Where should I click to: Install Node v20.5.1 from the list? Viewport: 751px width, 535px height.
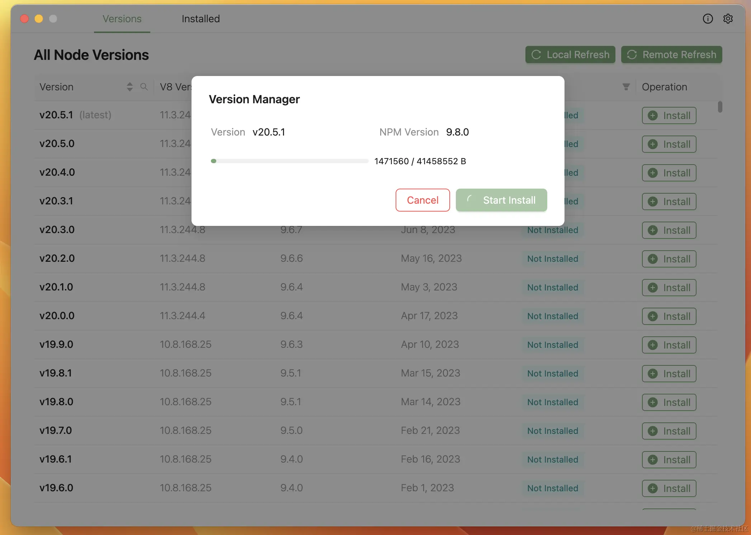tap(669, 115)
